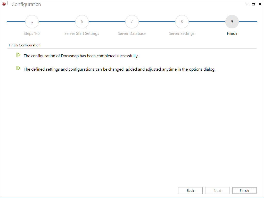Click the text about changing settings anytime
Image resolution: width=264 pixels, height=198 pixels.
click(x=120, y=69)
